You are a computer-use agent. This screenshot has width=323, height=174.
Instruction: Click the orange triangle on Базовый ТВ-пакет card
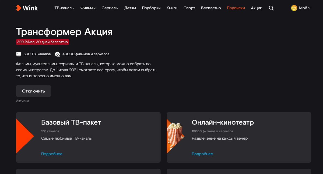tap(25, 136)
